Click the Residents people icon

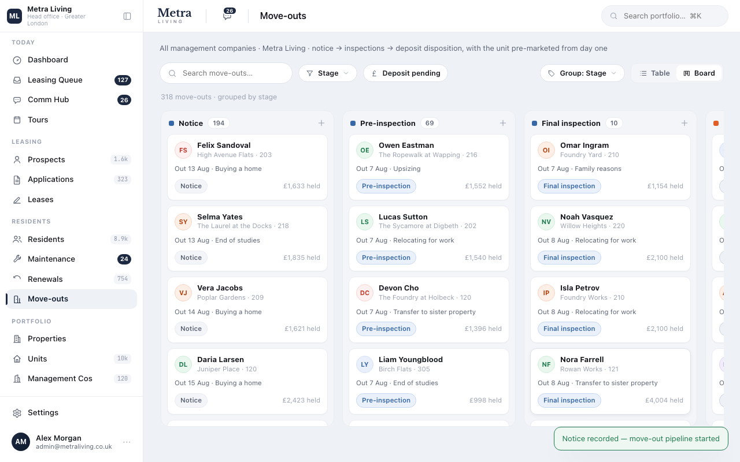(x=17, y=240)
